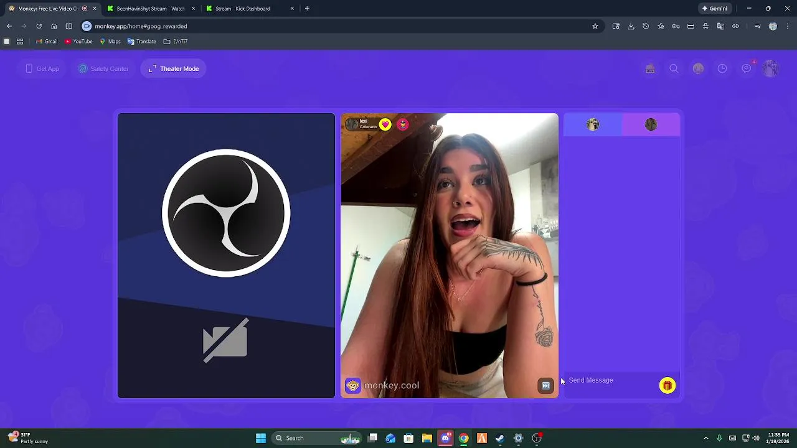Open the payment methods card icon

(x=691, y=26)
